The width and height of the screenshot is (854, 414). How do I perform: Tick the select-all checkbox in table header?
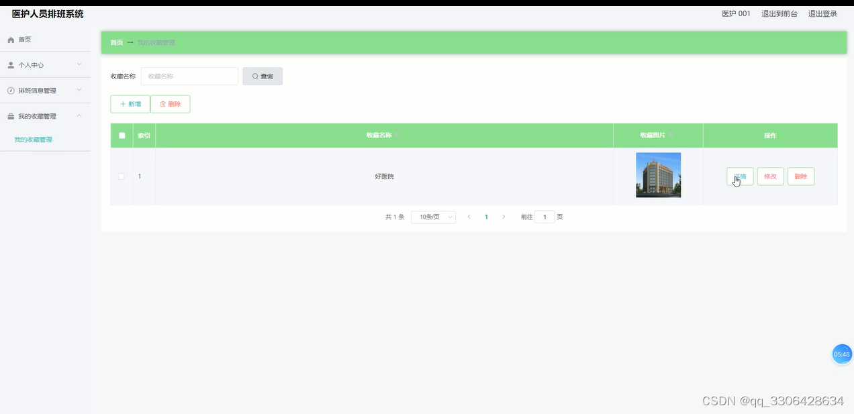coord(122,136)
